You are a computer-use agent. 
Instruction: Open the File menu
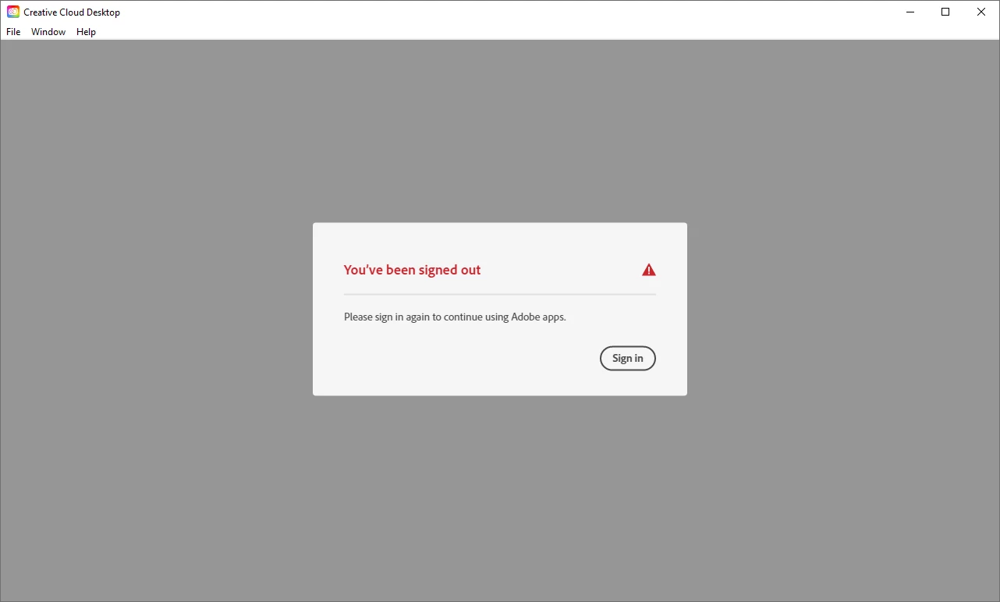[13, 32]
